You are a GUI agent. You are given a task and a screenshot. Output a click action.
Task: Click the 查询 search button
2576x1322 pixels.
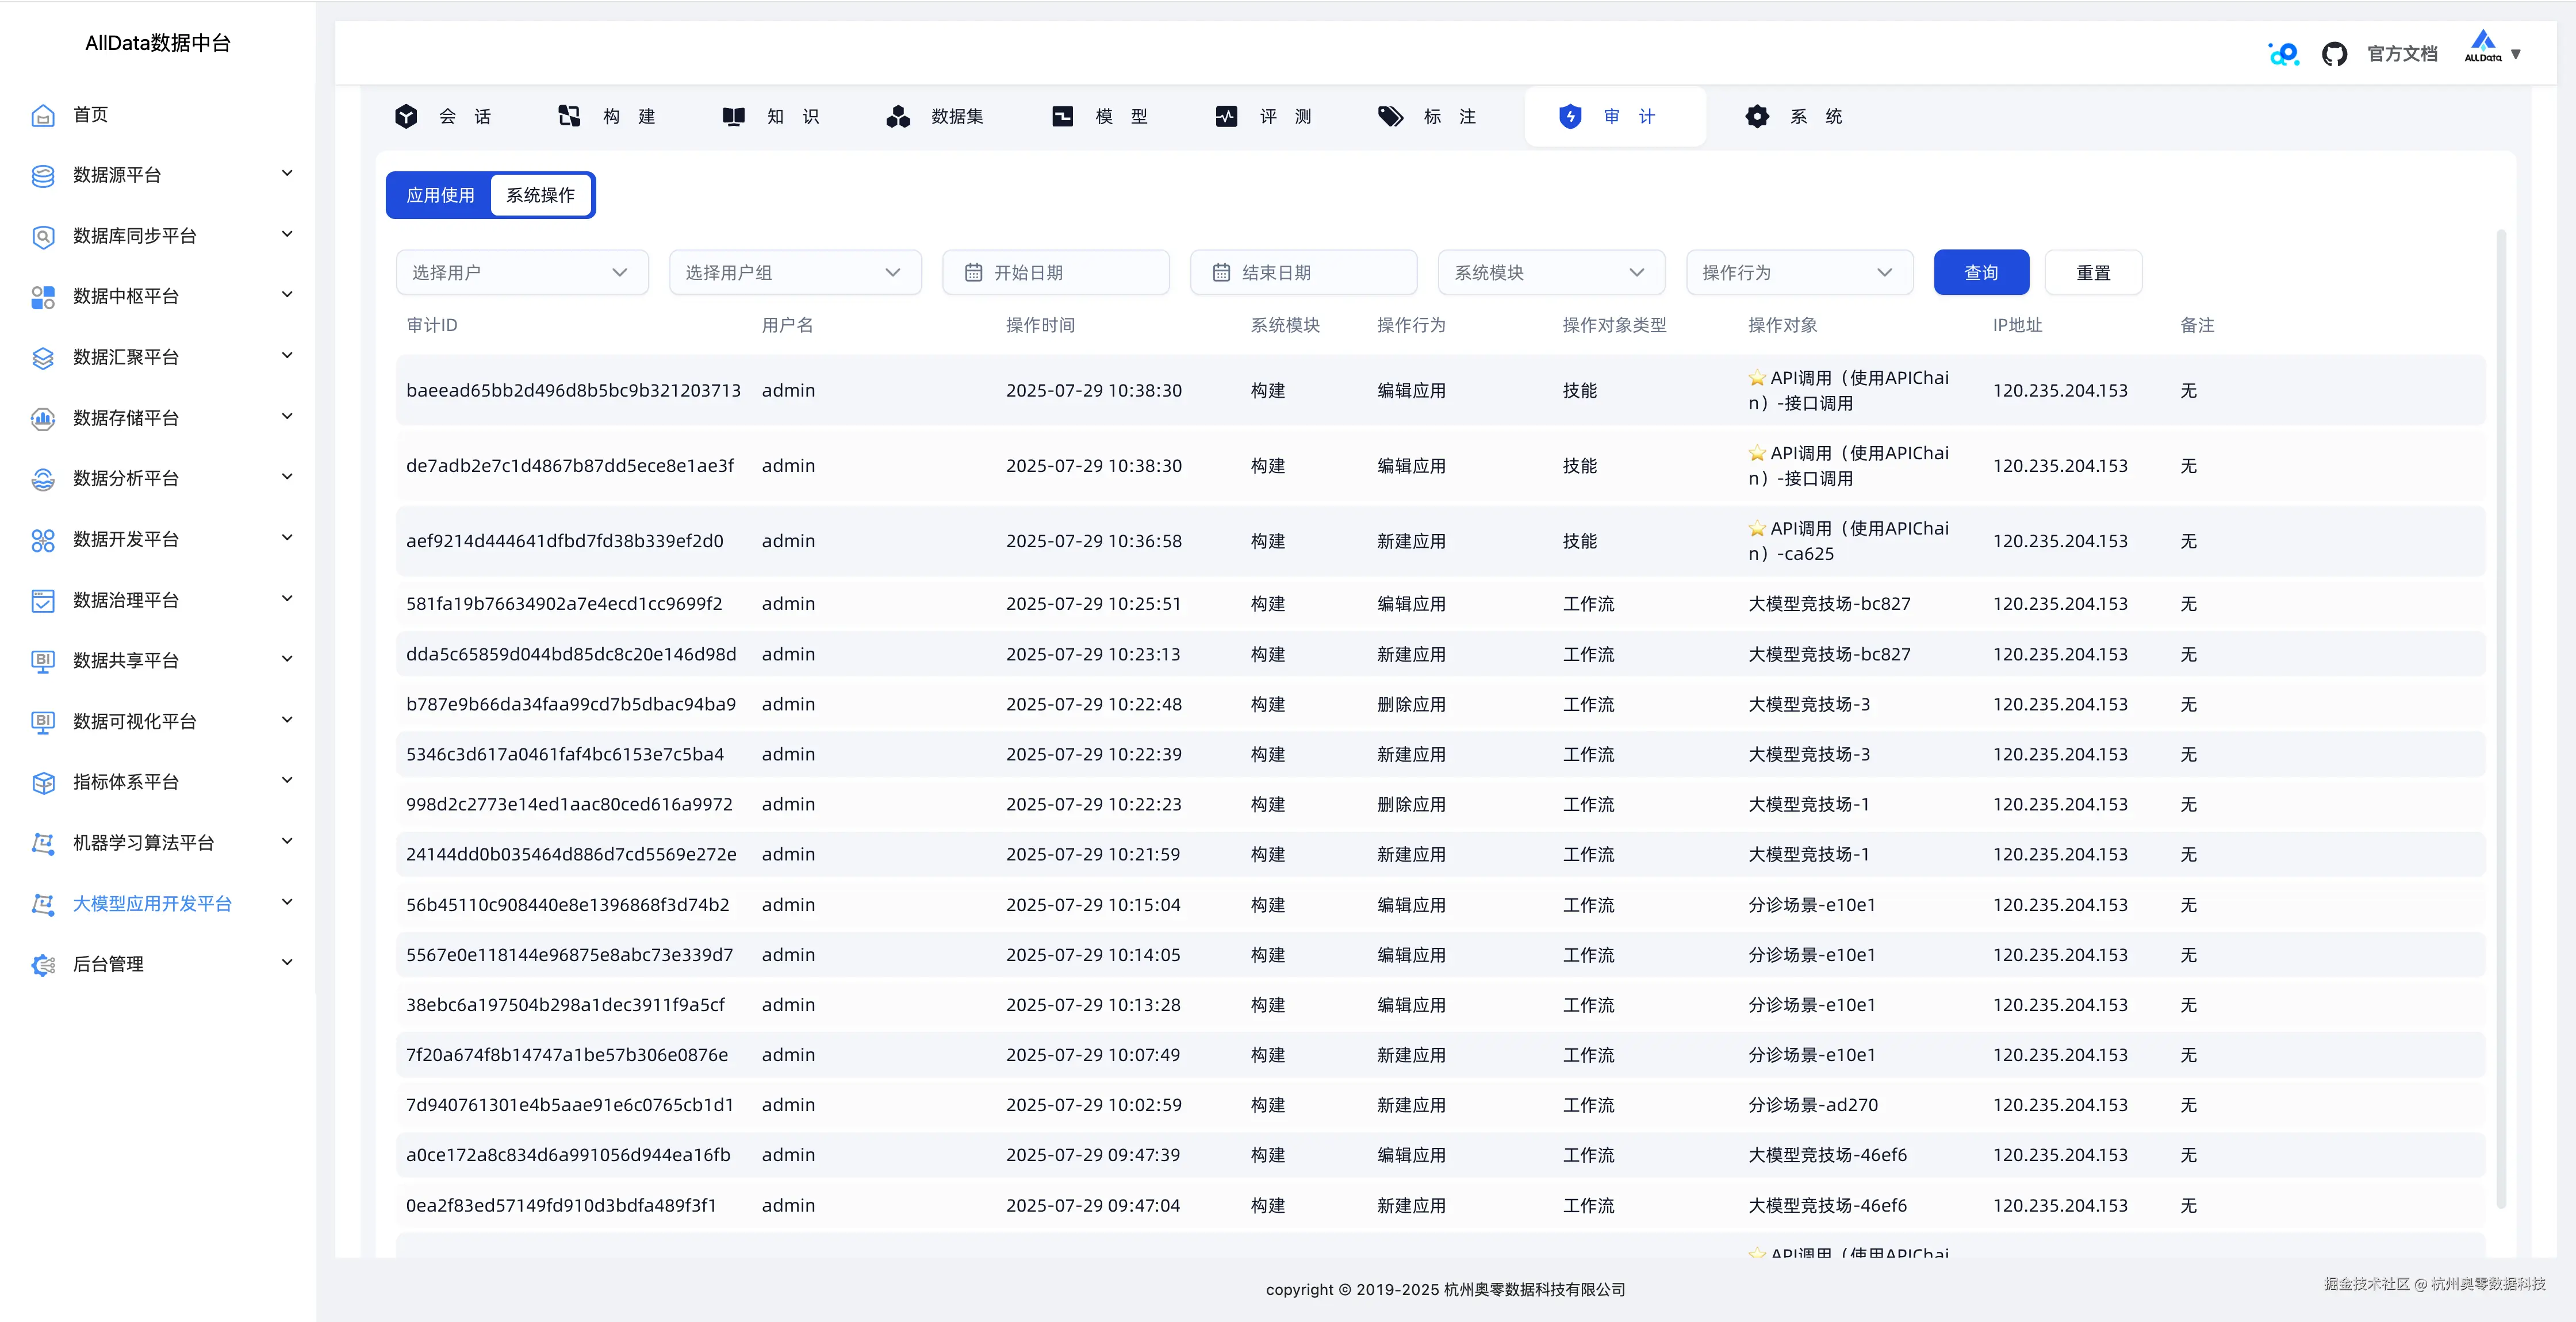[x=1980, y=272]
